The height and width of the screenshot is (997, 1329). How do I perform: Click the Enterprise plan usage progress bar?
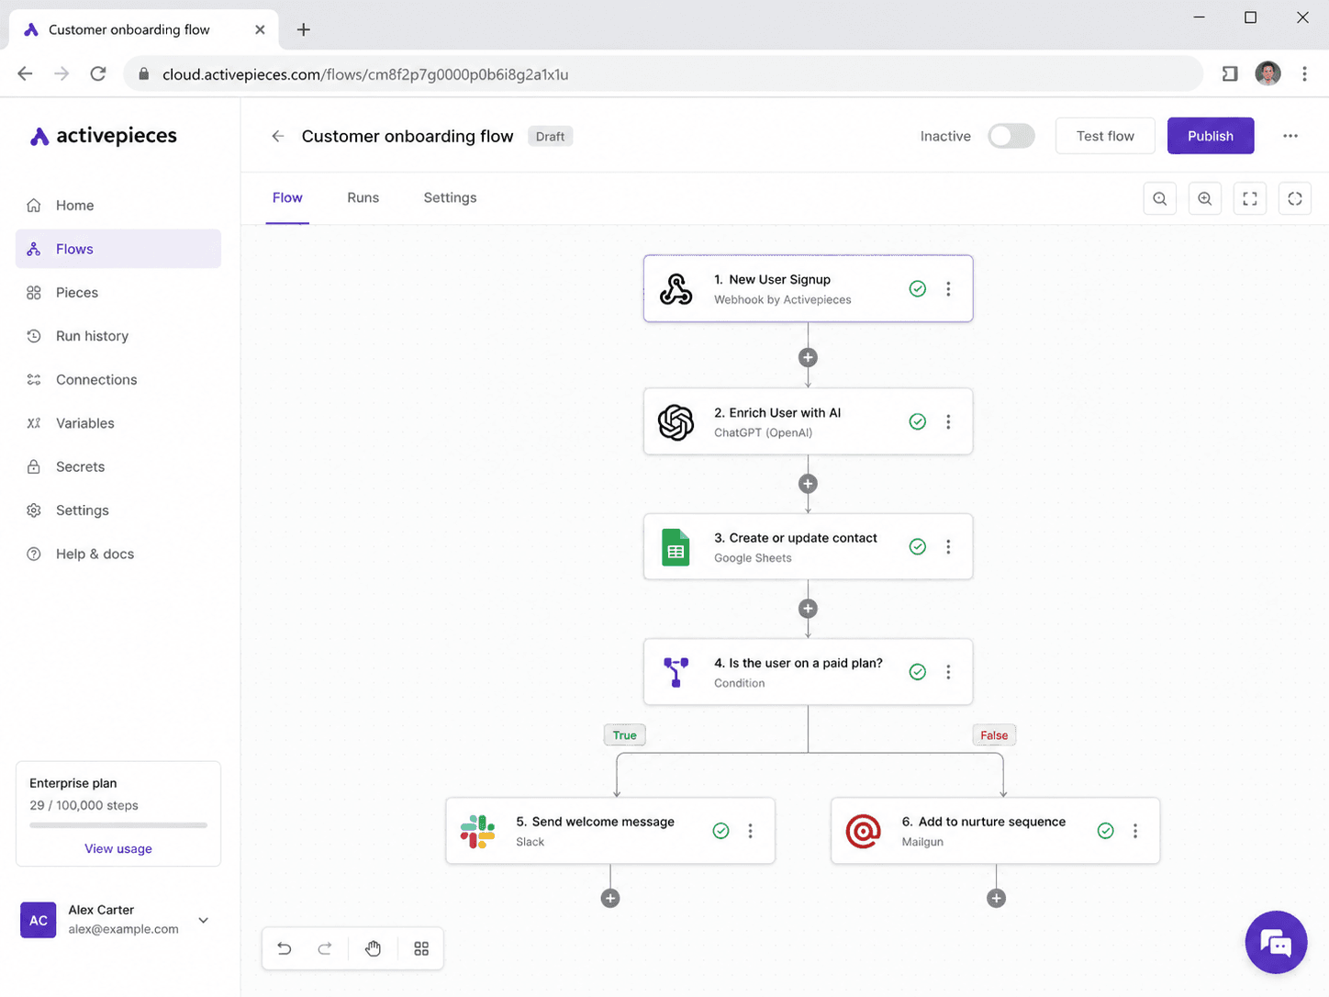click(118, 825)
